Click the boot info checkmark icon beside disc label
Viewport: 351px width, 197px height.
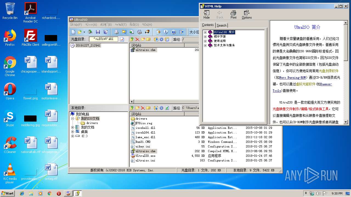[122, 39]
